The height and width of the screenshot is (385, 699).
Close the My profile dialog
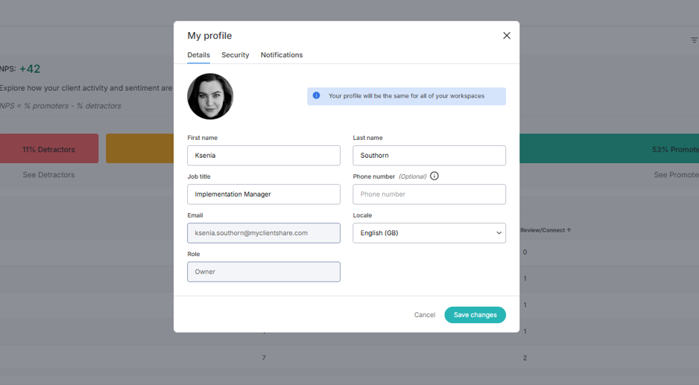(507, 36)
